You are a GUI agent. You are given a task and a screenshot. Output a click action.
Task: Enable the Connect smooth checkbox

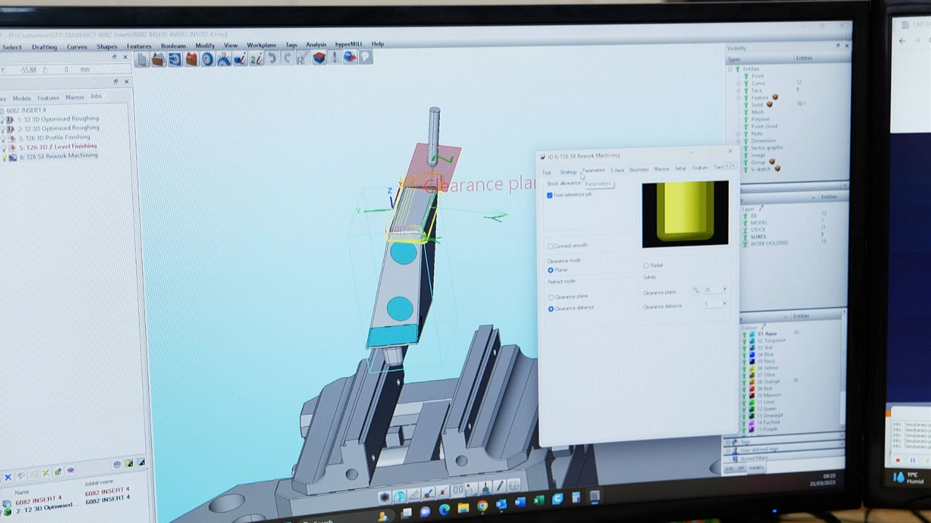tap(550, 246)
